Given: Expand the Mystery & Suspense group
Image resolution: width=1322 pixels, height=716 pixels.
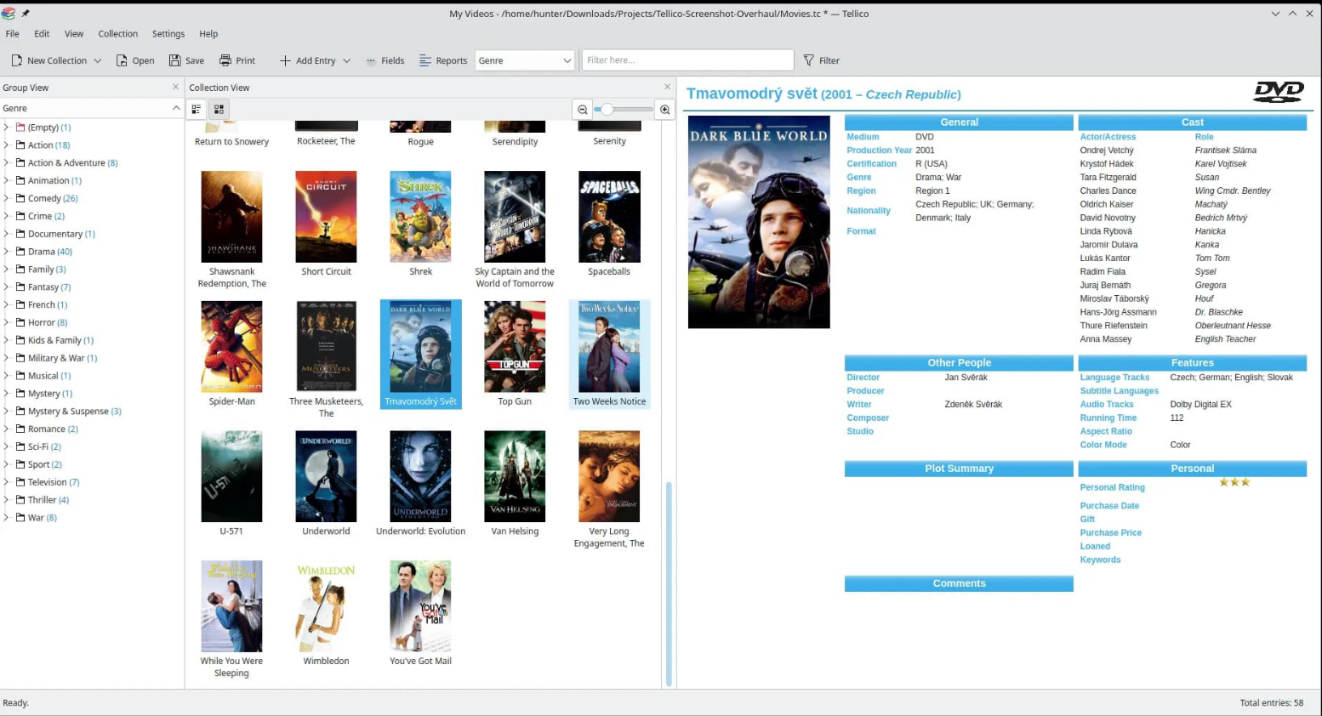Looking at the screenshot, I should tap(7, 411).
